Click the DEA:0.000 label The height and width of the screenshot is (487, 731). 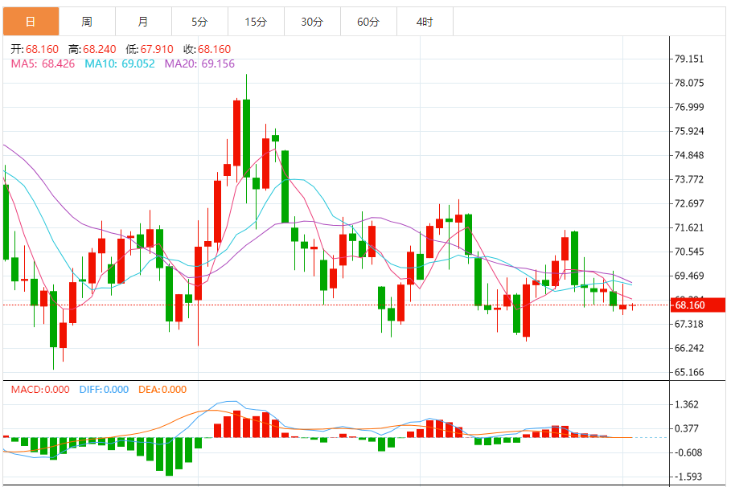click(162, 389)
